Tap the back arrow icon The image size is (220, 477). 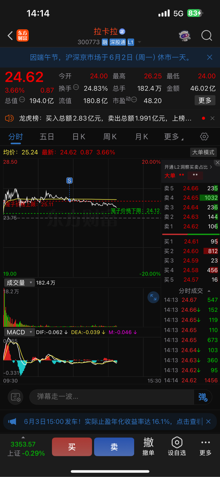pyautogui.click(x=10, y=36)
